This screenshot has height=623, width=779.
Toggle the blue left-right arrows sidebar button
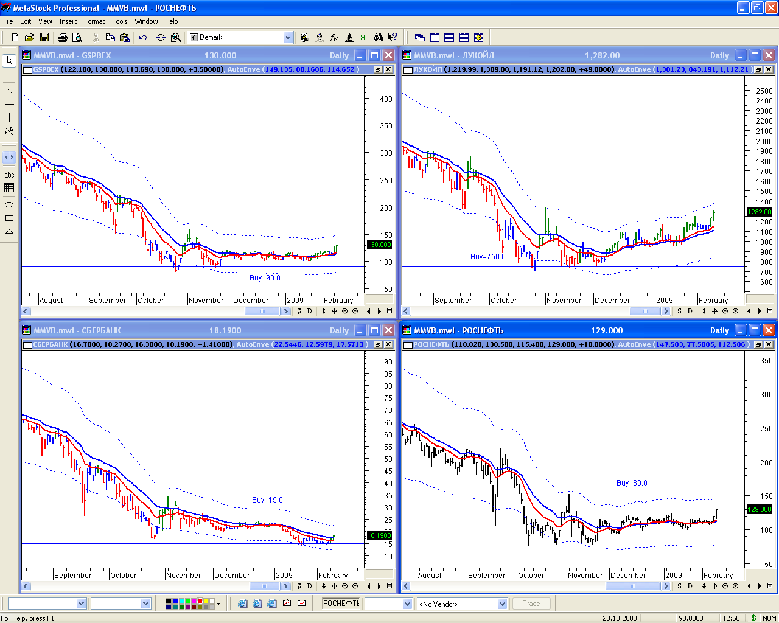click(x=9, y=157)
